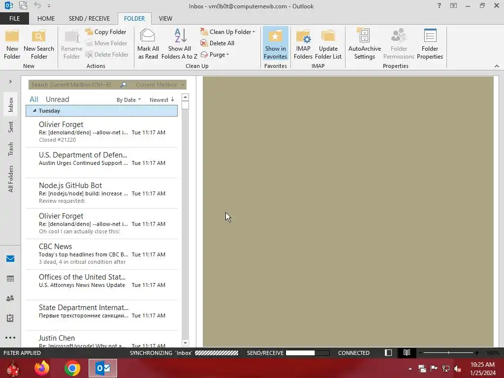Click Delete All in Clean Up group
This screenshot has height=378, width=504.
[x=217, y=43]
